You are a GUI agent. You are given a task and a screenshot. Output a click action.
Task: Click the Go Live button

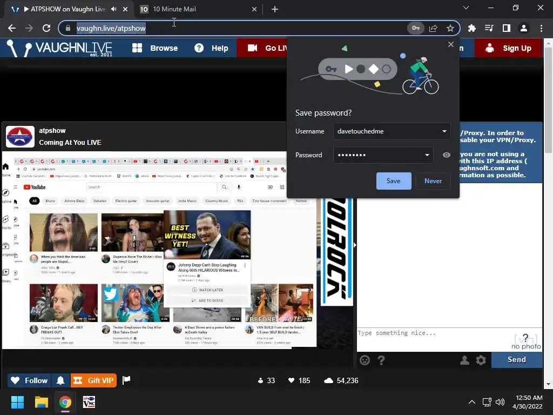[x=262, y=48]
